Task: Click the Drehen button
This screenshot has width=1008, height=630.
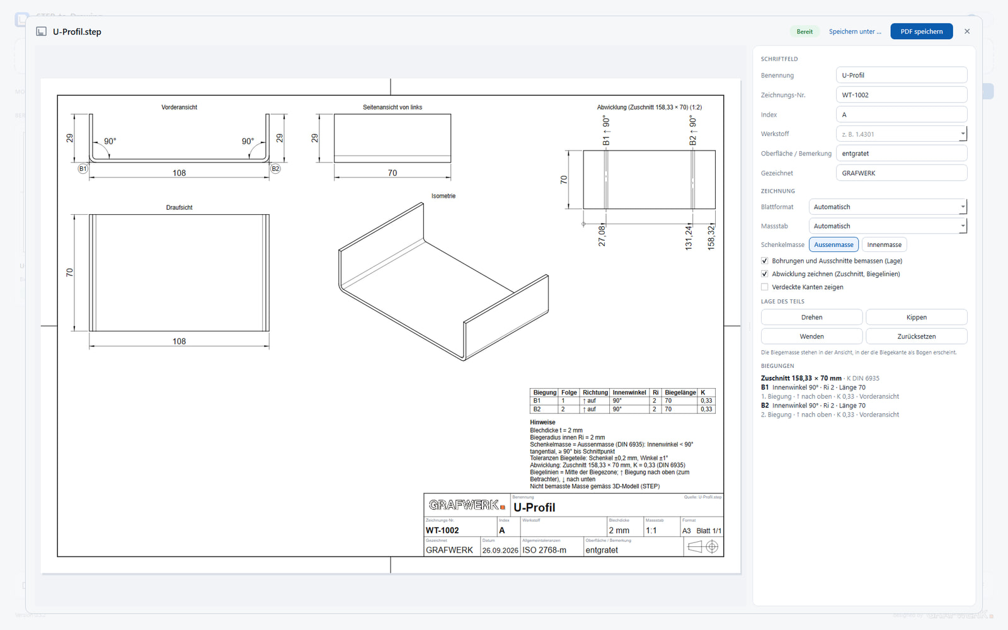Action: click(811, 318)
